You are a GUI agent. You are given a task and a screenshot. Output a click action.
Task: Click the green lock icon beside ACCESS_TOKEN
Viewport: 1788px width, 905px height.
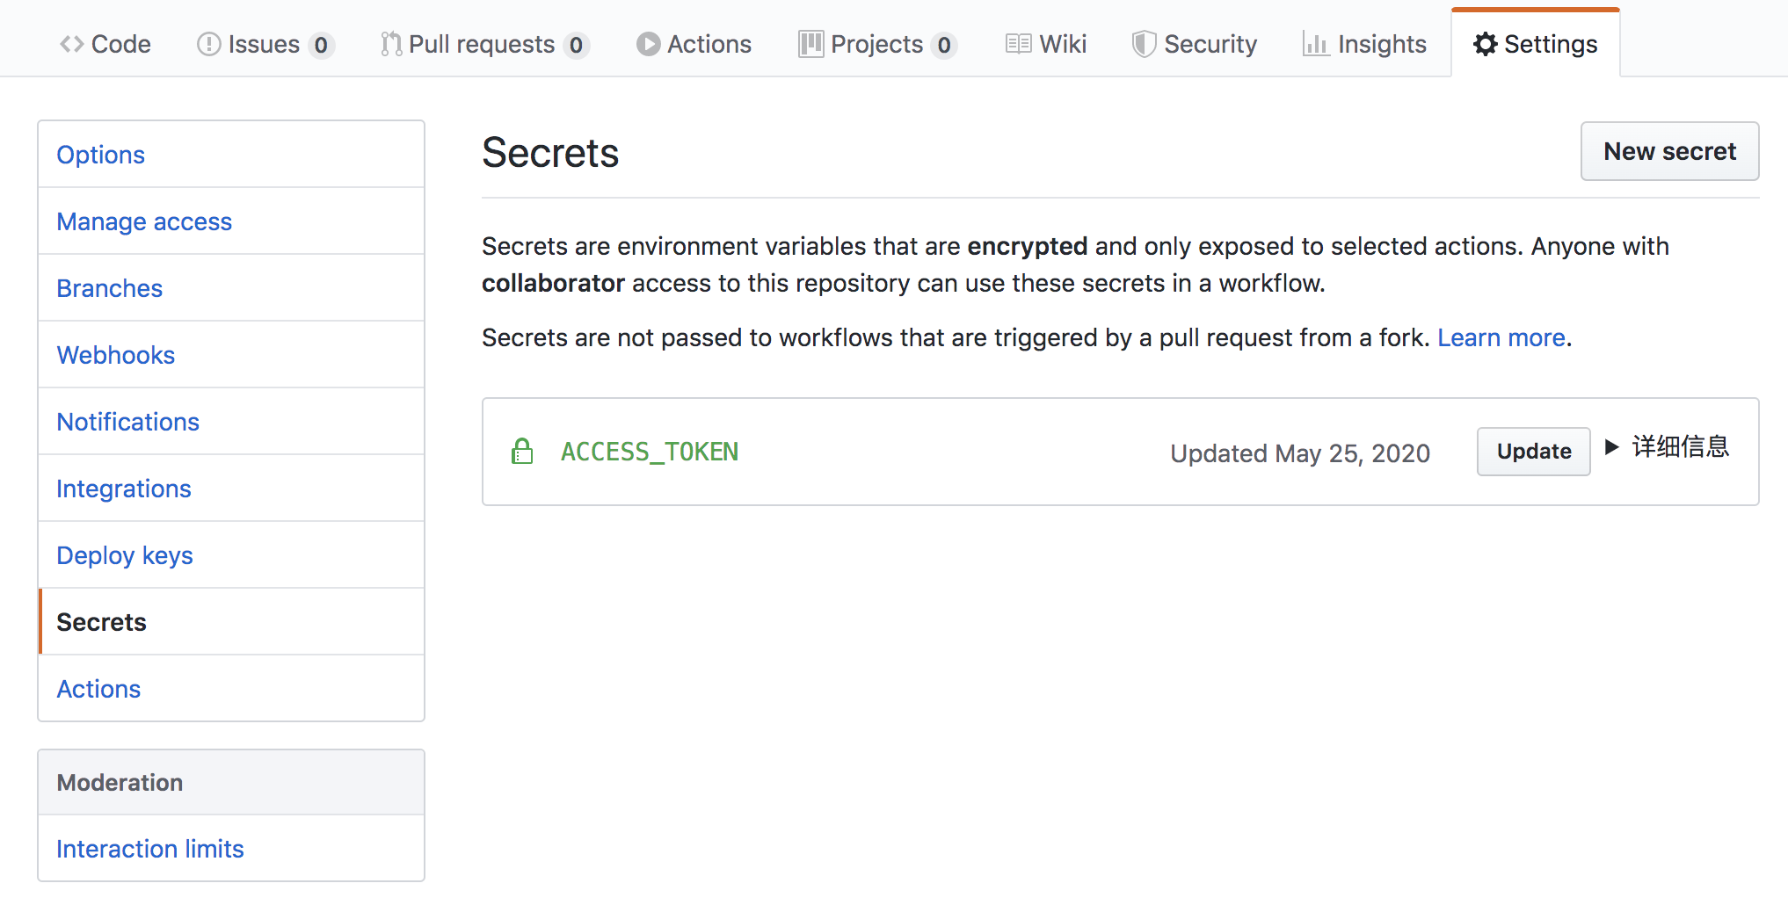click(522, 452)
